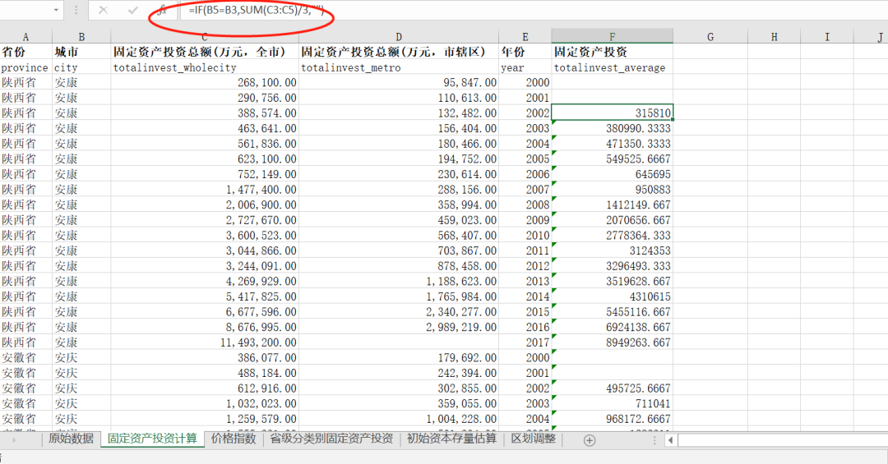The image size is (888, 464).
Task: Switch to the 价格指数 sheet tab
Action: click(x=234, y=439)
